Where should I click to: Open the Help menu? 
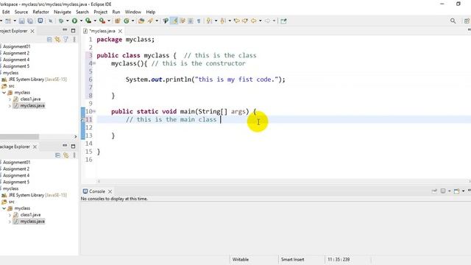150,12
